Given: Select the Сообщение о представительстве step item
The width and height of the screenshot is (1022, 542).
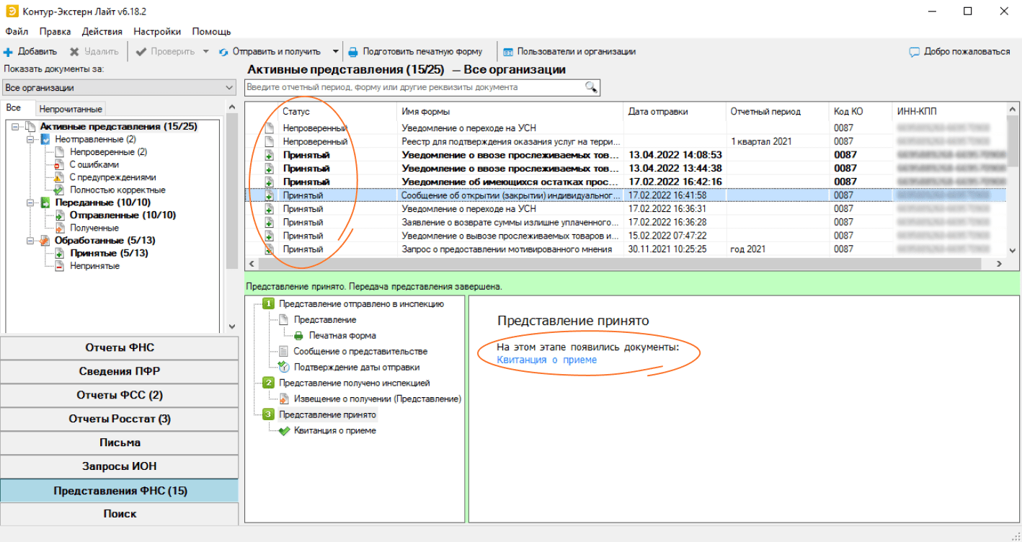Looking at the screenshot, I should tap(360, 352).
